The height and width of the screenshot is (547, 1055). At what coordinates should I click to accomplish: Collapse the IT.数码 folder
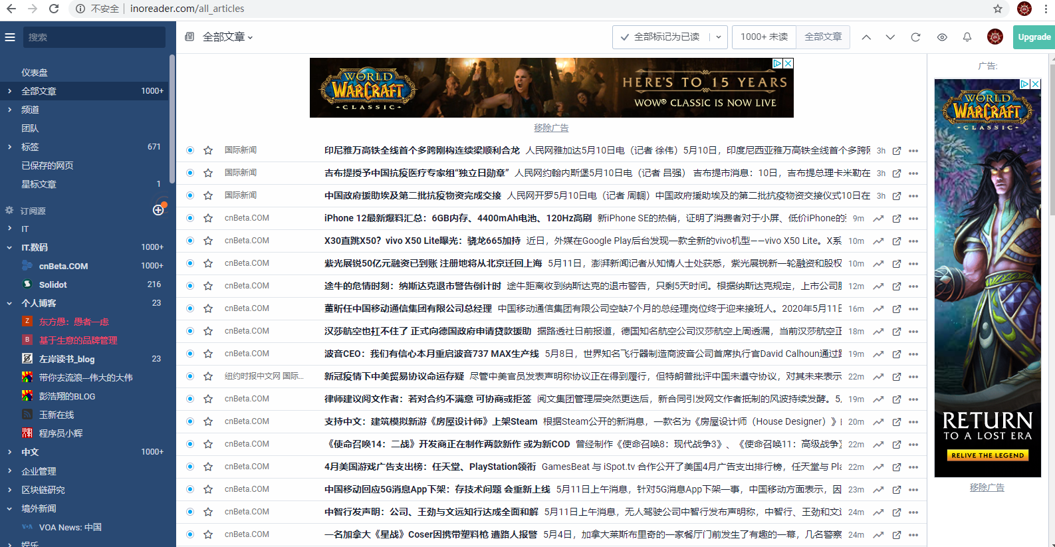point(9,247)
